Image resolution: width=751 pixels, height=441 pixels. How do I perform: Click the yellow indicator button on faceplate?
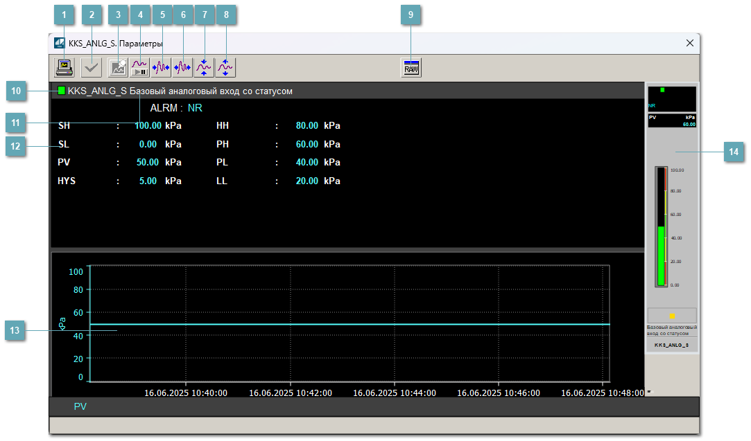tap(671, 315)
